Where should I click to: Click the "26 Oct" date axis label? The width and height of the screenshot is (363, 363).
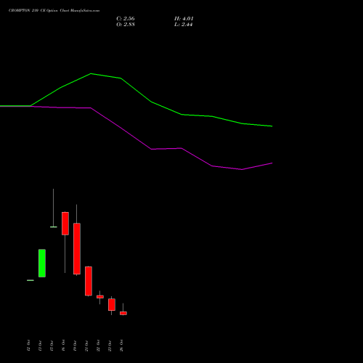click(x=121, y=346)
